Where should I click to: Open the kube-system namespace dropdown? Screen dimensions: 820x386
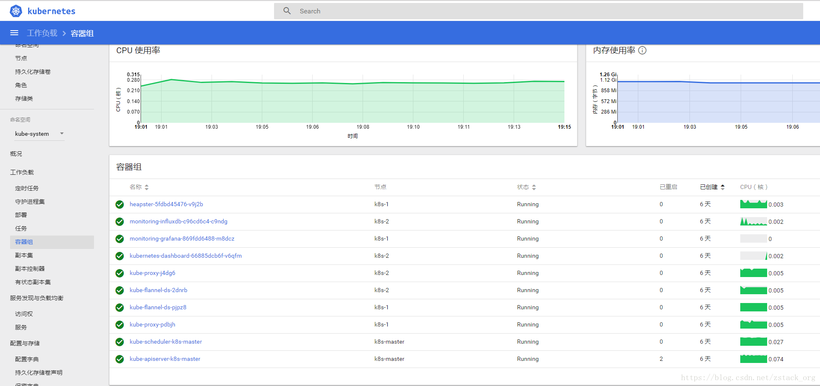click(x=39, y=134)
